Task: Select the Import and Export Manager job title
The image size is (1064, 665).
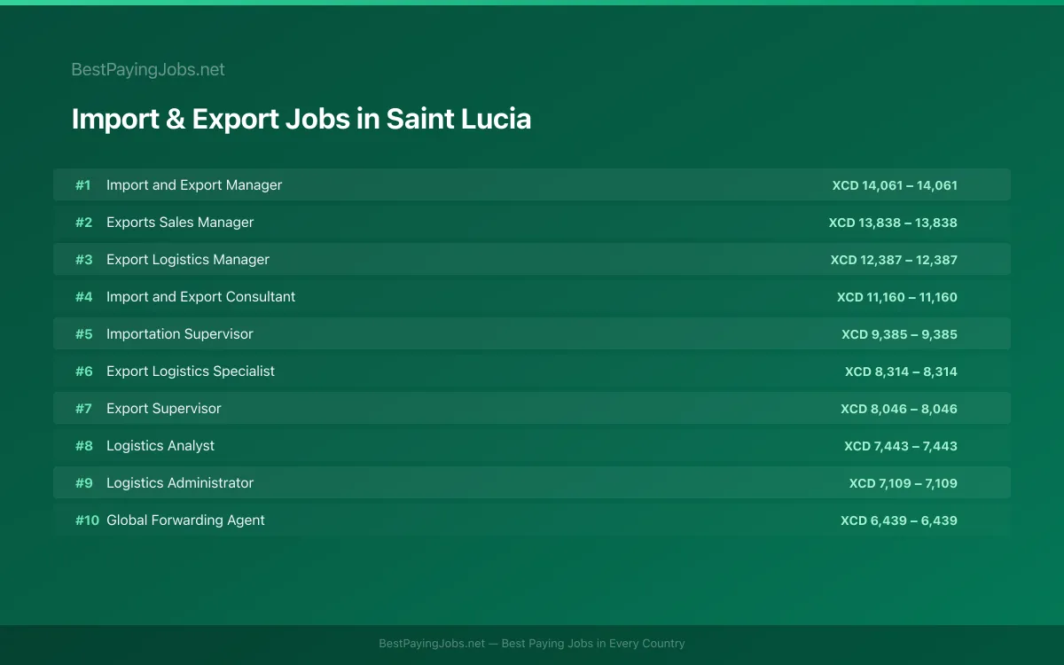Action: click(194, 185)
